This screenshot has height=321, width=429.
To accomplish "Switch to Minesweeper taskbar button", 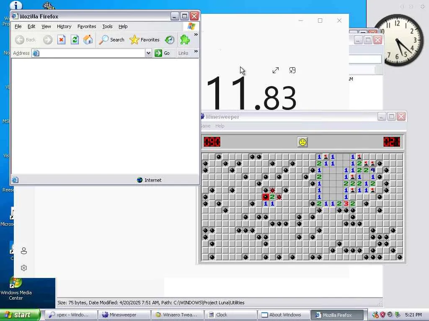I will click(124, 315).
